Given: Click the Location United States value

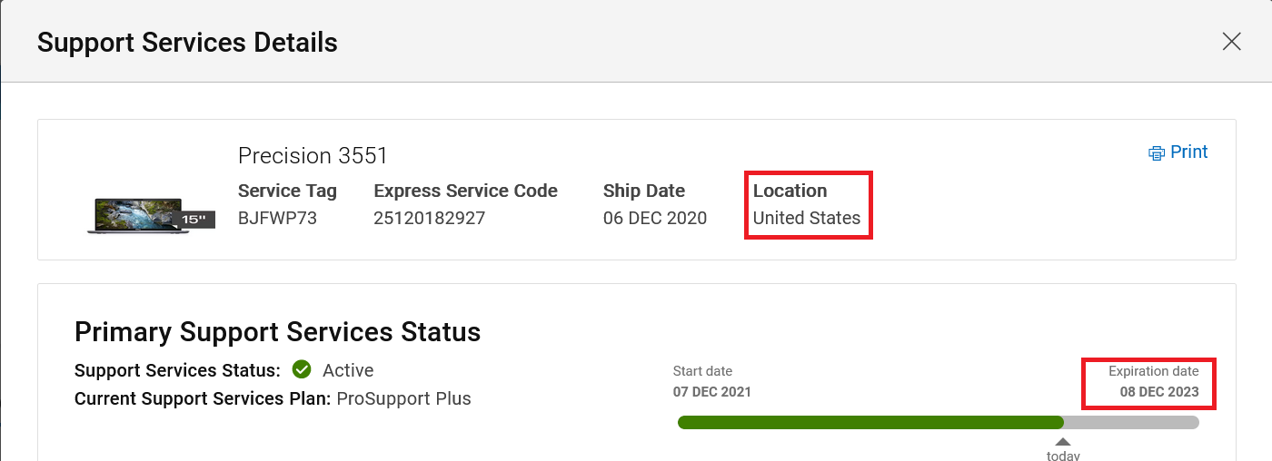Looking at the screenshot, I should [806, 218].
